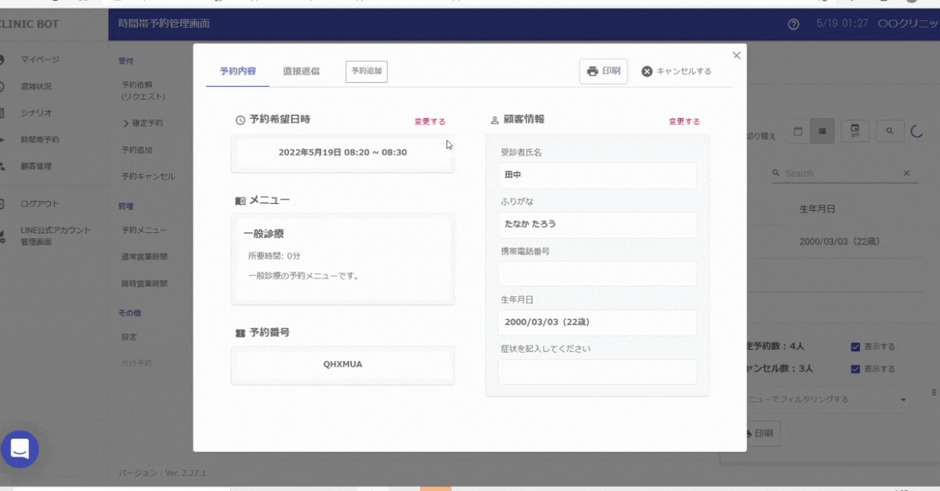940x491 pixels.
Task: Open 顧客管理 in the sidebar
Action: pyautogui.click(x=37, y=167)
